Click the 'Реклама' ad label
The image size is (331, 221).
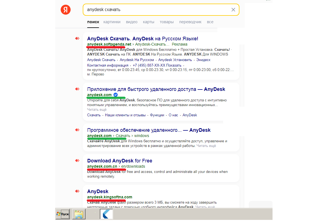click(x=179, y=44)
